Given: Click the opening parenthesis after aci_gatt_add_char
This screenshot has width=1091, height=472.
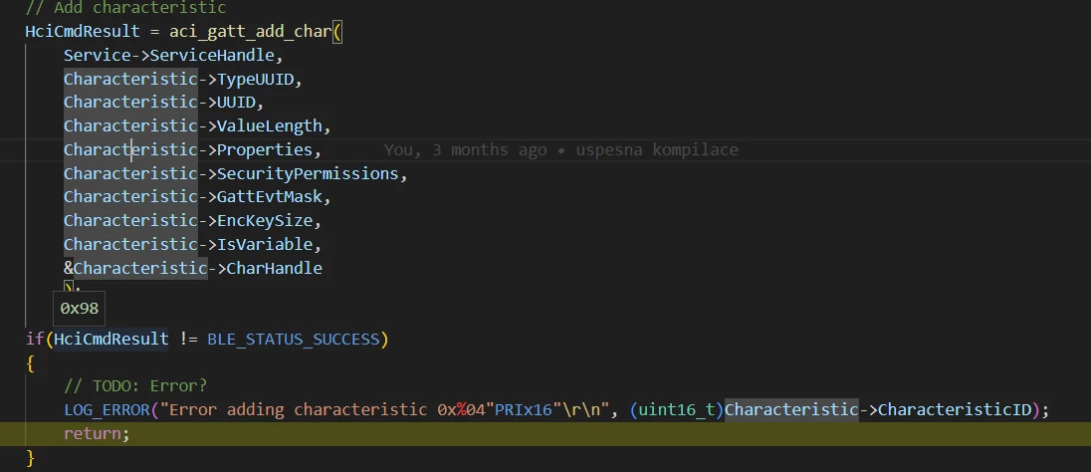Looking at the screenshot, I should (x=337, y=31).
